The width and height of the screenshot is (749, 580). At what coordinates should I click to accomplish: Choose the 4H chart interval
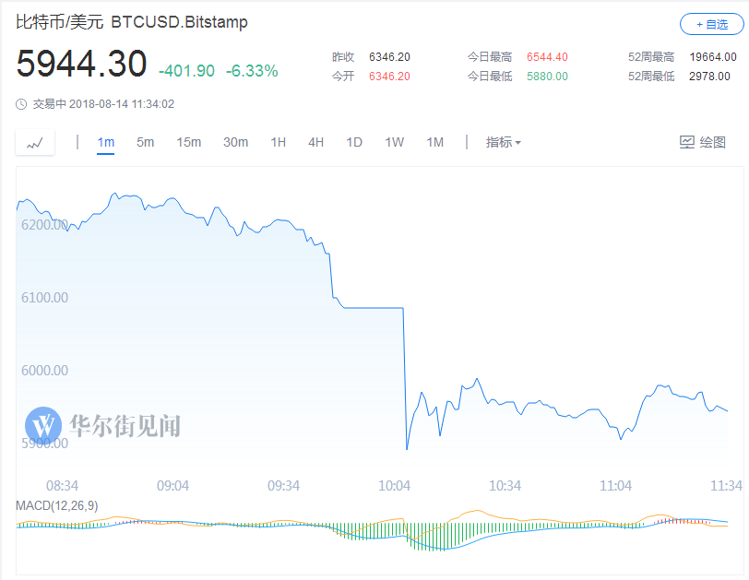[x=315, y=142]
